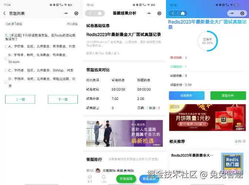
Task: Click the 正确率 33.33% progress ring
Action: point(207,41)
